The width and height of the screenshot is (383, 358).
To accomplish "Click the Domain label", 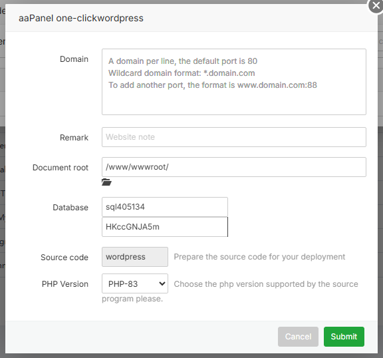I will [74, 59].
